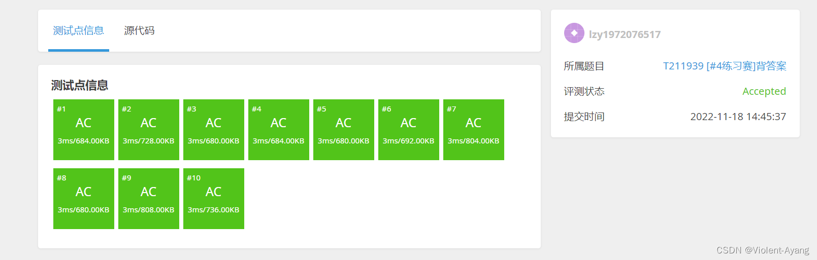Select test case #1 AC block
This screenshot has width=817, height=260.
(84, 130)
